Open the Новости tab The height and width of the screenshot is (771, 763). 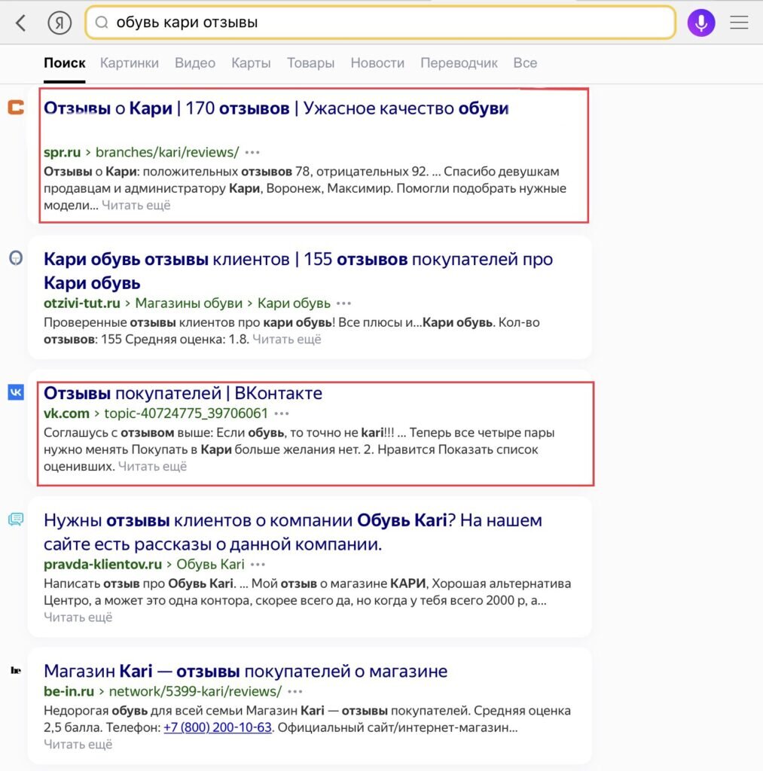pyautogui.click(x=377, y=63)
